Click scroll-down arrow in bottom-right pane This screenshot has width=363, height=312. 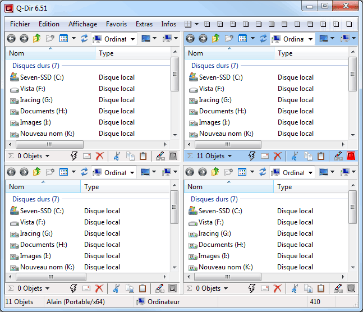point(353,267)
